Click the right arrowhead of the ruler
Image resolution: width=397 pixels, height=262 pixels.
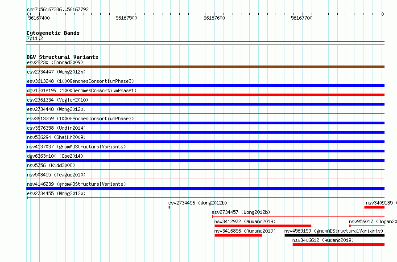click(x=383, y=14)
